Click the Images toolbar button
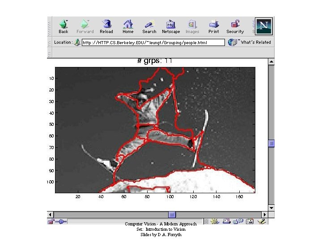This screenshot has height=241, width=322. coord(192,27)
